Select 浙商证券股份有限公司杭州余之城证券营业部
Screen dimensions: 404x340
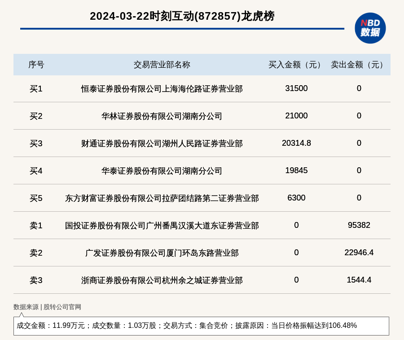tap(162, 280)
